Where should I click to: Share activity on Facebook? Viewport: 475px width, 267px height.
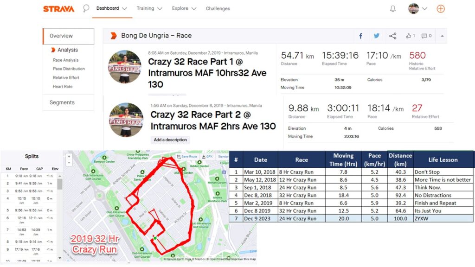tap(360, 36)
